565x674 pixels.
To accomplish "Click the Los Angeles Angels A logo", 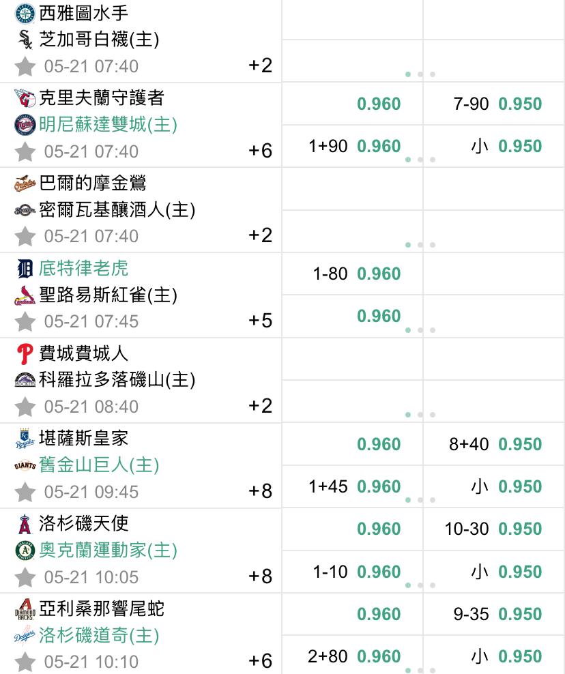I will coord(25,524).
